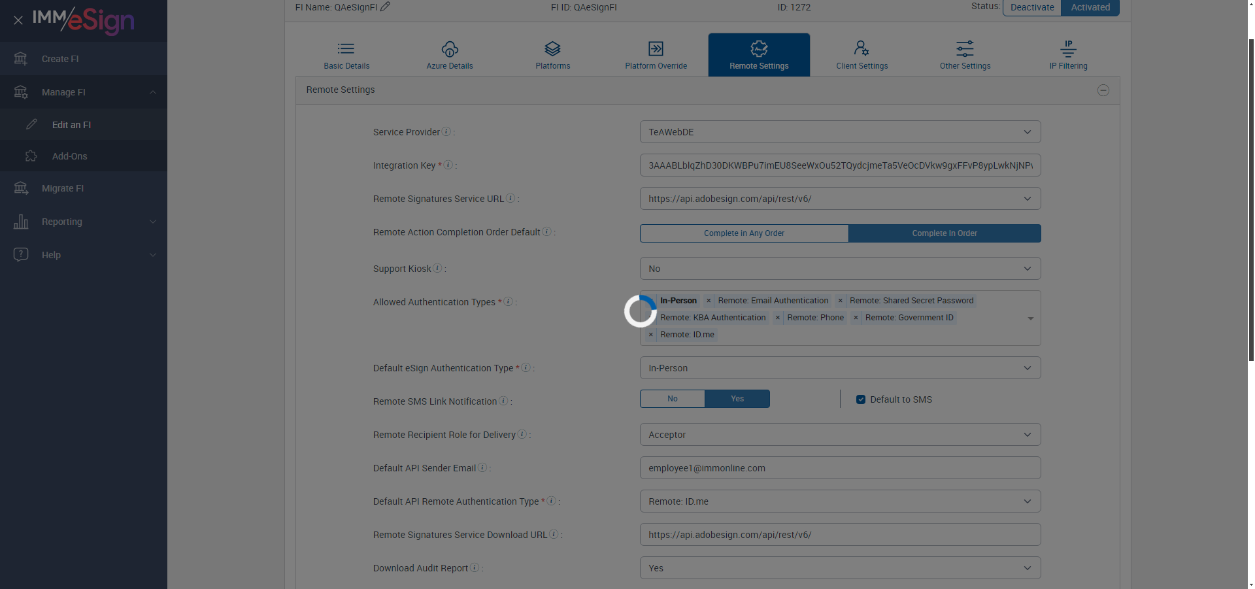
Task: Show info for Allowed Authentication Types
Action: tap(508, 301)
